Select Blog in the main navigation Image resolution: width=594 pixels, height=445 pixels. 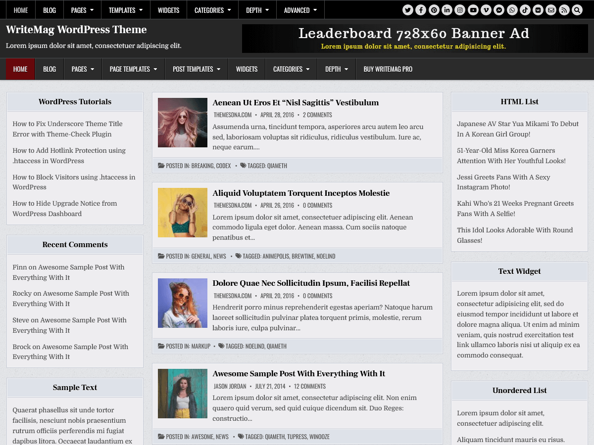coord(49,69)
